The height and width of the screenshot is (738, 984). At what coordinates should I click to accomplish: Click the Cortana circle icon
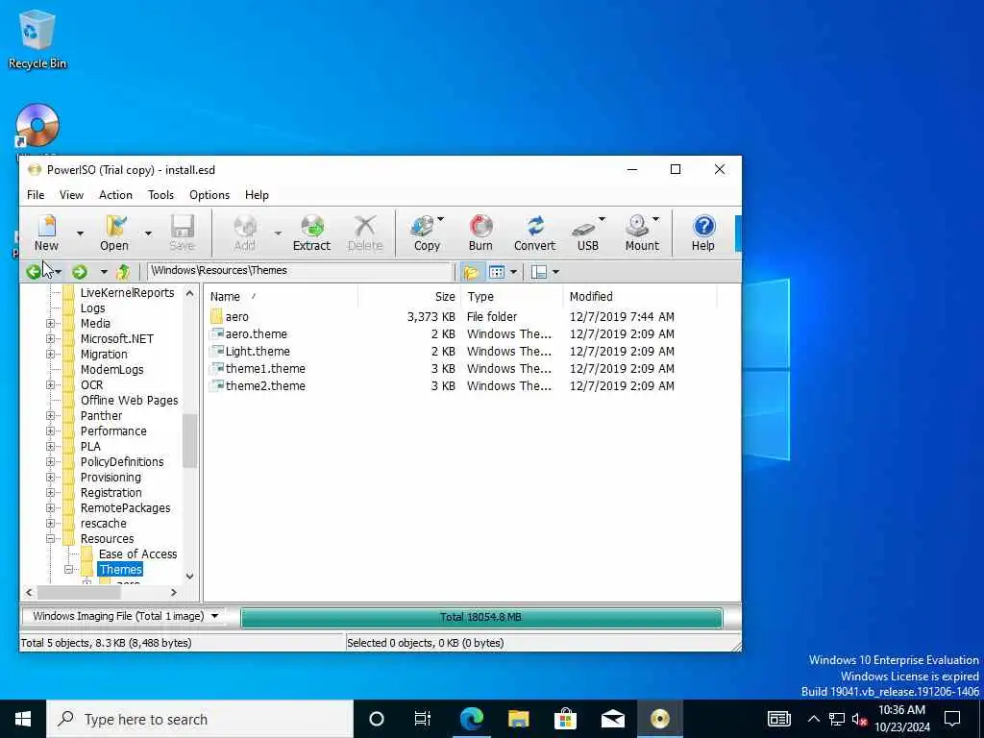(x=376, y=719)
